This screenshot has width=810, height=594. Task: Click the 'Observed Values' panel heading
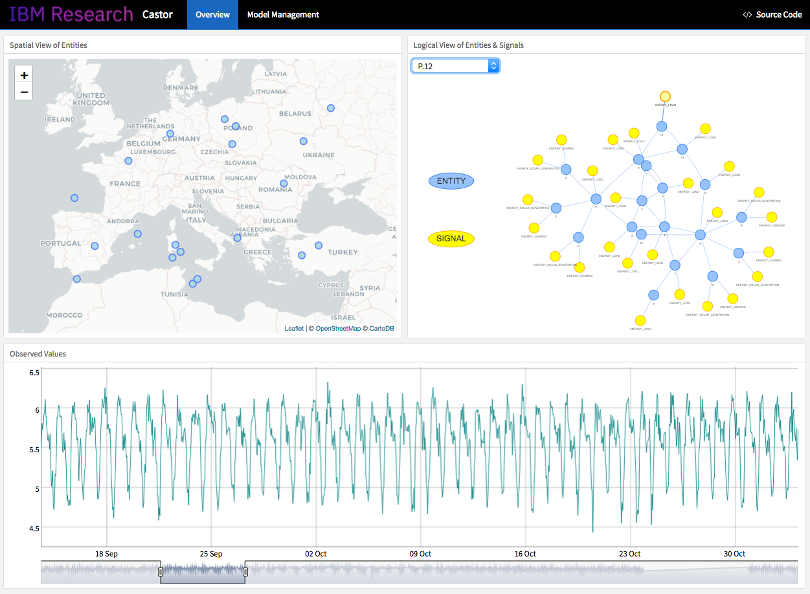point(38,354)
